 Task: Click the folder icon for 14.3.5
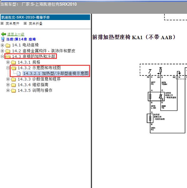tap(13, 91)
